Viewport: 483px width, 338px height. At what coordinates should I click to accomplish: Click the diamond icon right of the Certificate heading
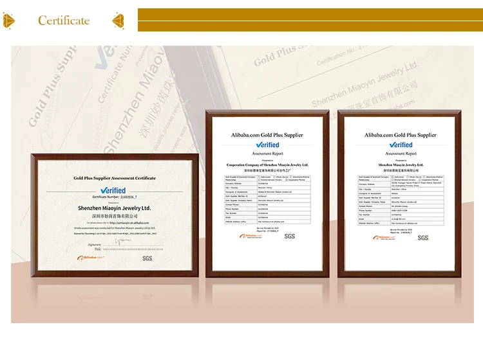[x=118, y=21]
